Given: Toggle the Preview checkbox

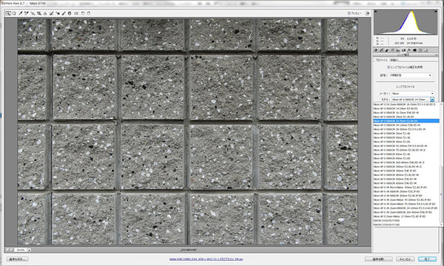Looking at the screenshot, I should (349, 13).
